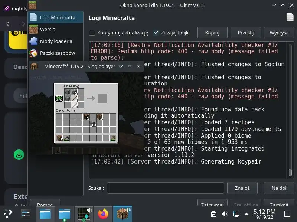Open Mody loader'a sidebar page
This screenshot has width=297, height=222.
(56, 41)
